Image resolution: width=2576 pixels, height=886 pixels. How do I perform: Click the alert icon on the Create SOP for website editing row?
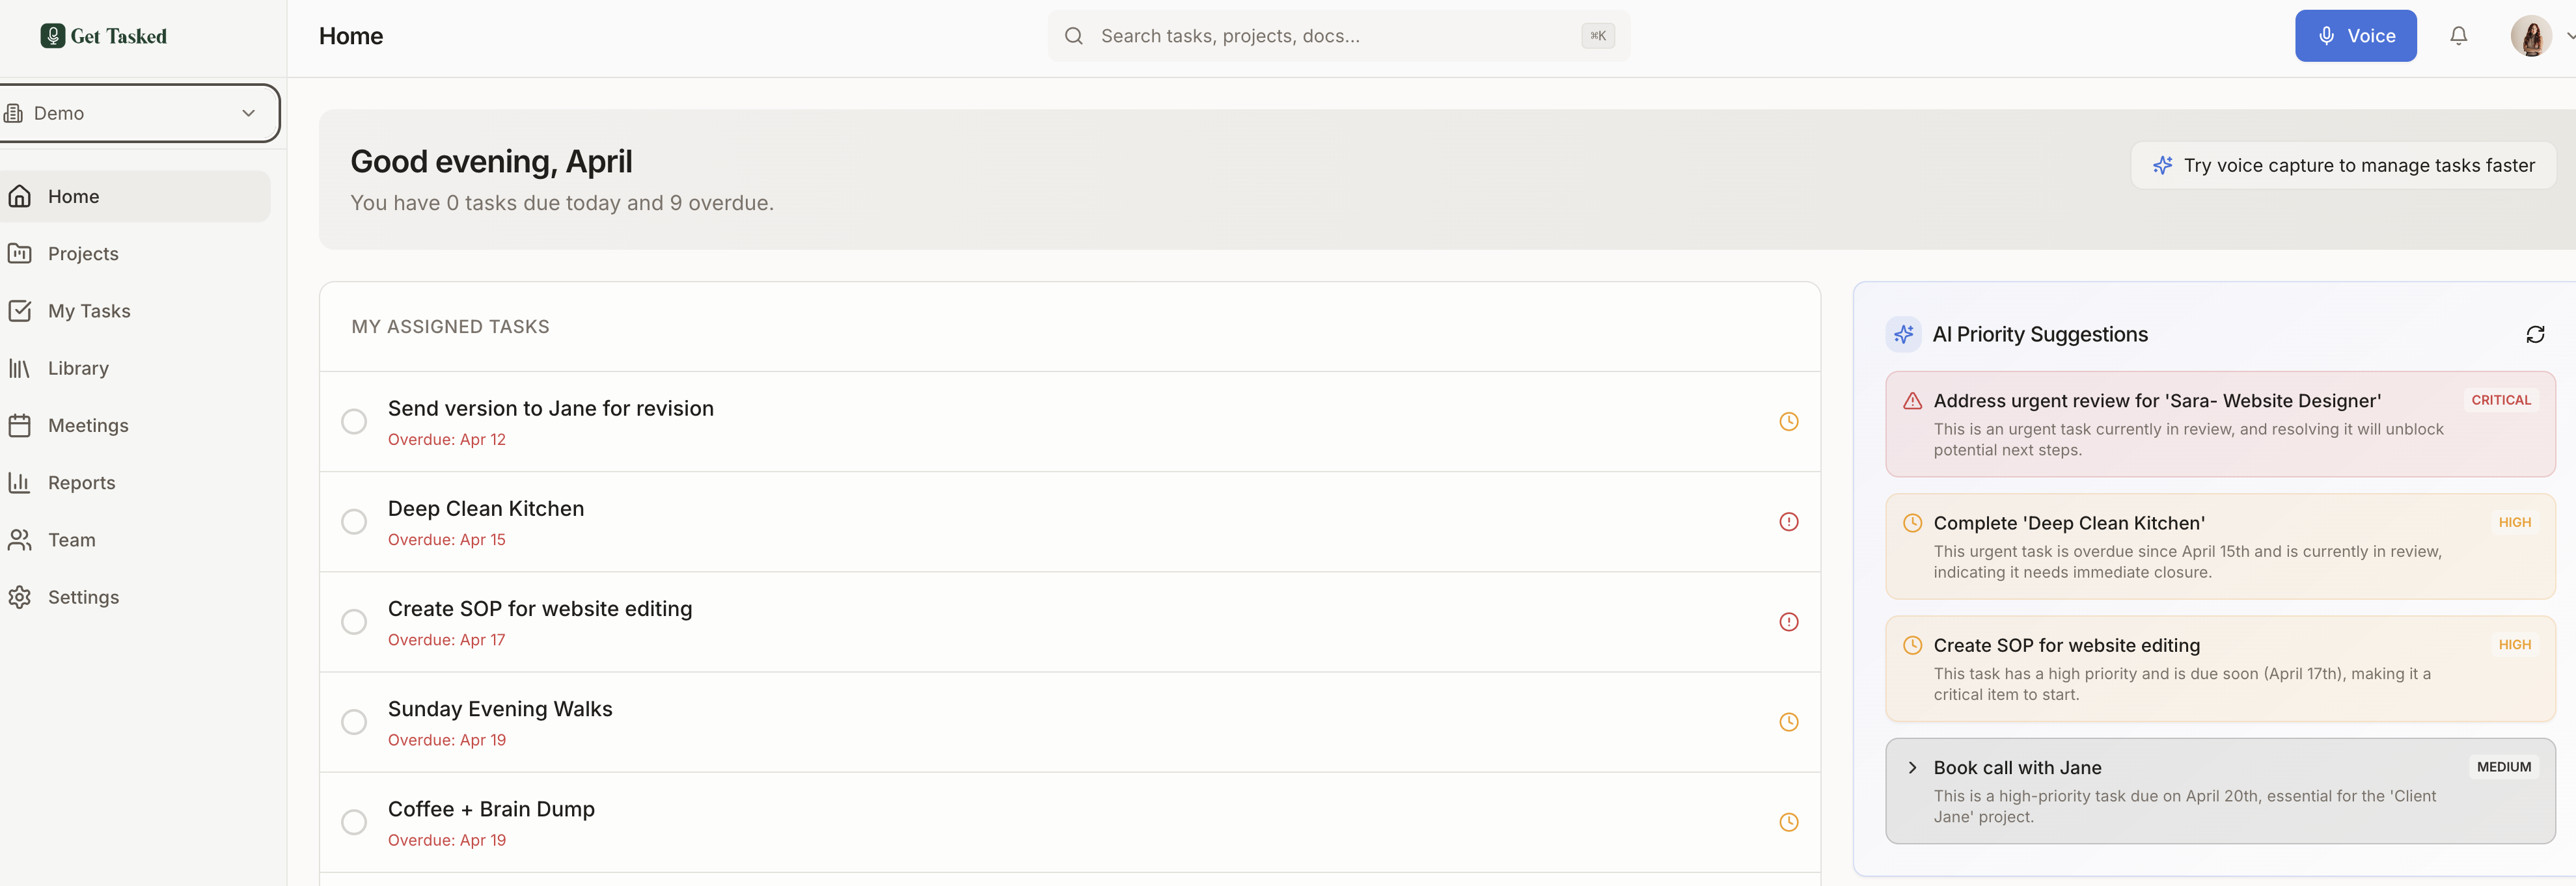point(1789,622)
